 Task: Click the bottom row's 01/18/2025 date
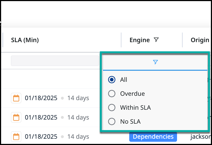[x=41, y=137]
